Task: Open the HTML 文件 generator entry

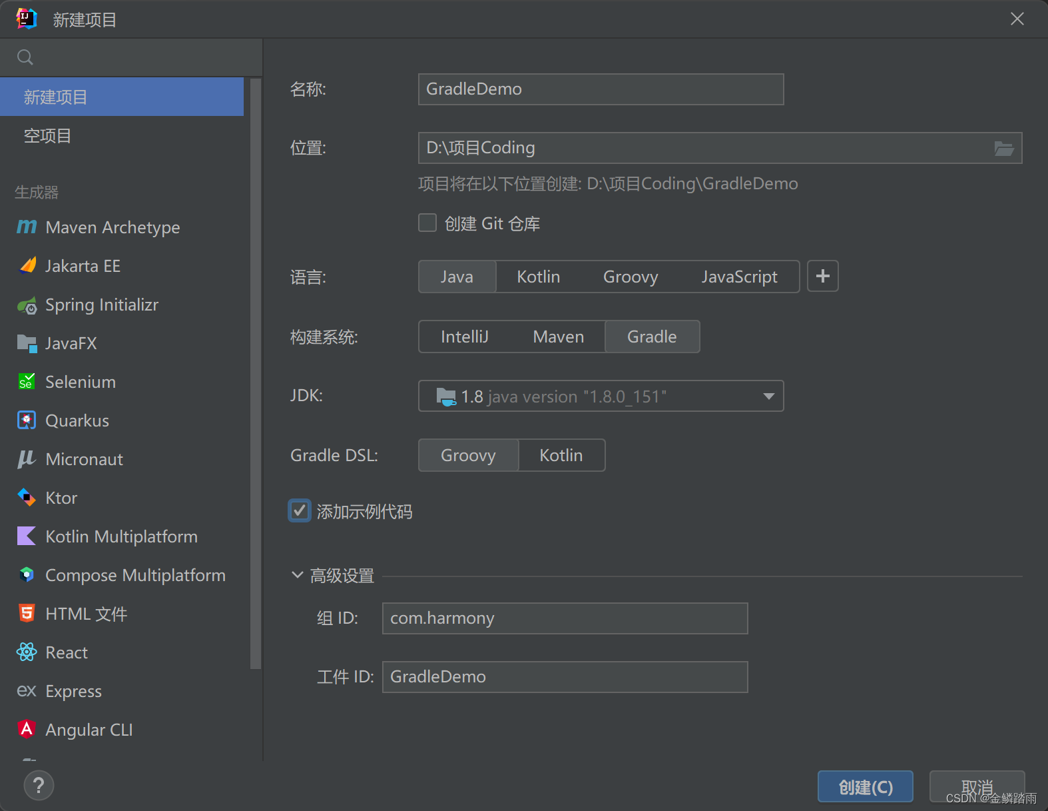Action: tap(122, 614)
